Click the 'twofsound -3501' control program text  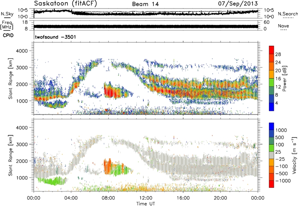tap(55, 37)
